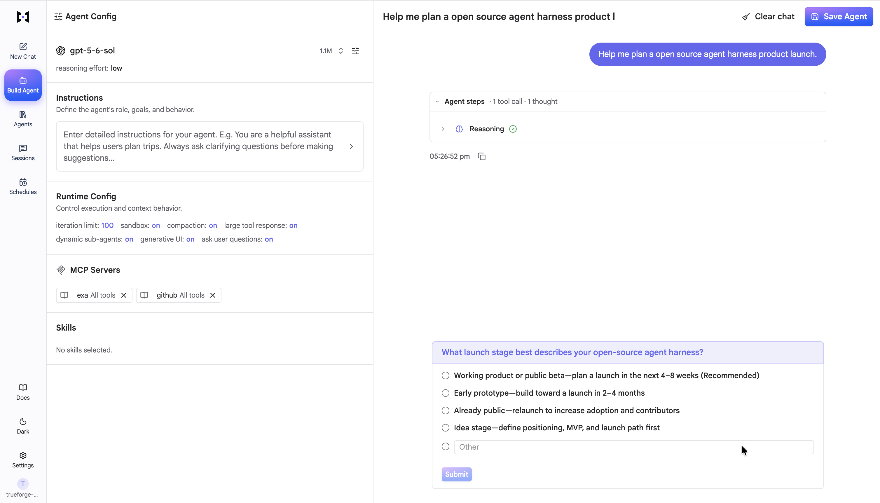Click the app logo icon
880x503 pixels.
23,17
